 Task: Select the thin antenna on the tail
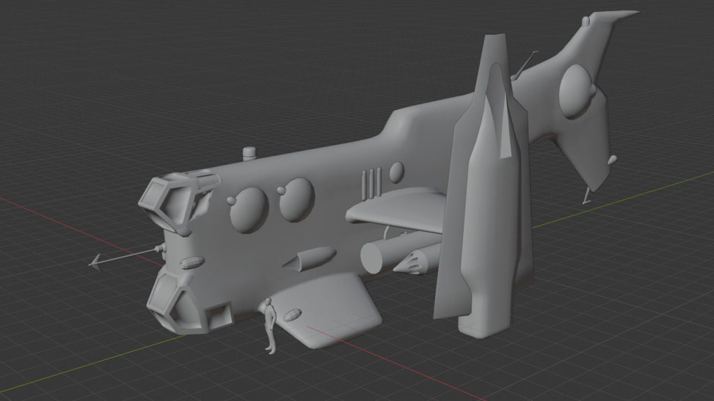pos(524,65)
